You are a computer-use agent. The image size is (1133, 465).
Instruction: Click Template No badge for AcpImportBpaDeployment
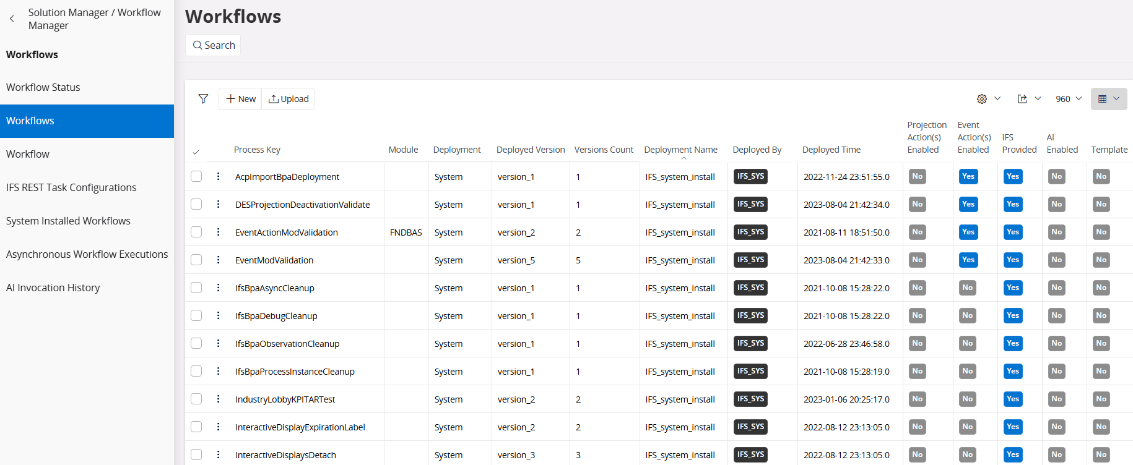1101,176
